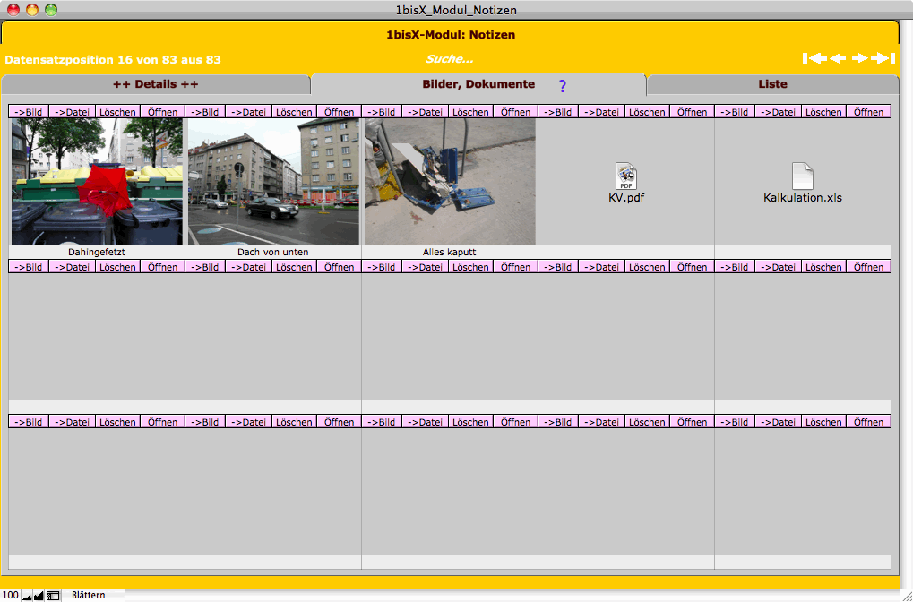This screenshot has height=602, width=913.
Task: Click Öffnen above the KV.pdf file
Action: pos(692,112)
